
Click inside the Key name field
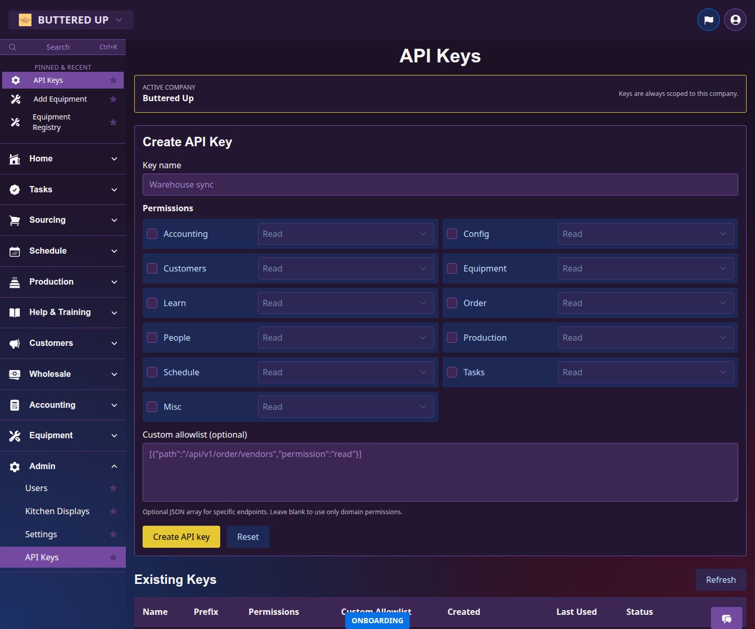point(440,185)
